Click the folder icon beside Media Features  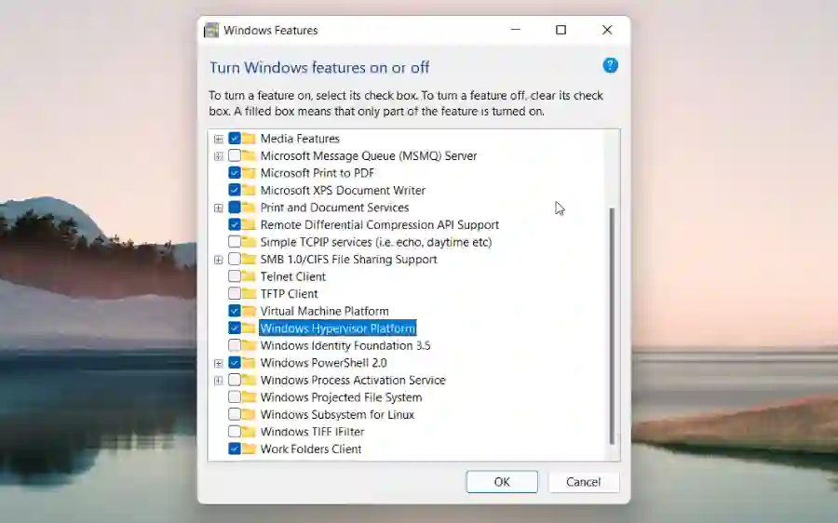pyautogui.click(x=249, y=139)
